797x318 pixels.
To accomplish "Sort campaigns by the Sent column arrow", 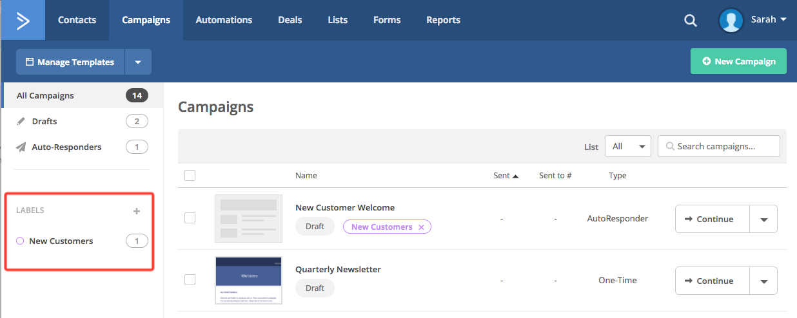I will [x=515, y=176].
